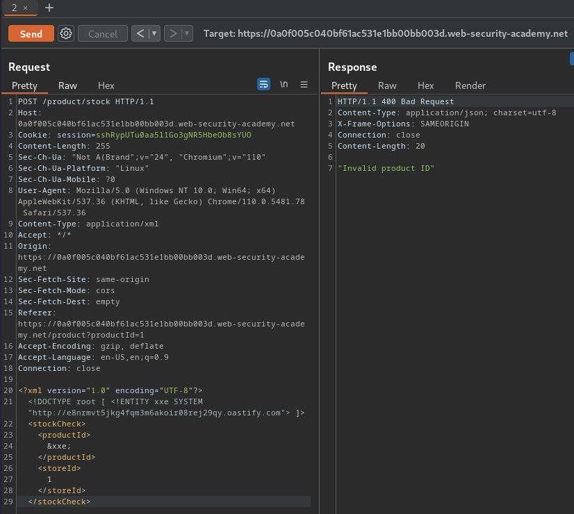
Task: Click the &xxe; entity reference
Action: 59,447
